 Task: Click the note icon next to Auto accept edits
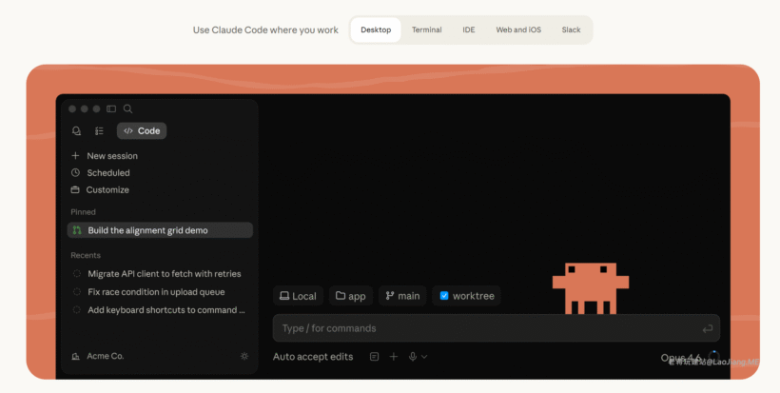point(374,357)
